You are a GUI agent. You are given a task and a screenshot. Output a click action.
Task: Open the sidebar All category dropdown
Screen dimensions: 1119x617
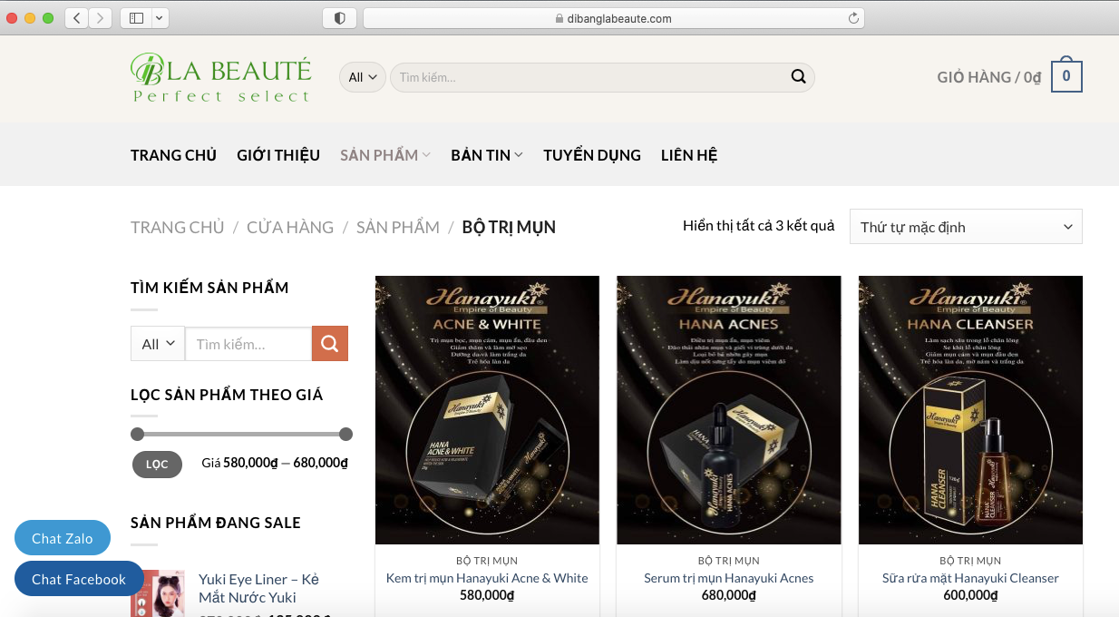point(158,344)
